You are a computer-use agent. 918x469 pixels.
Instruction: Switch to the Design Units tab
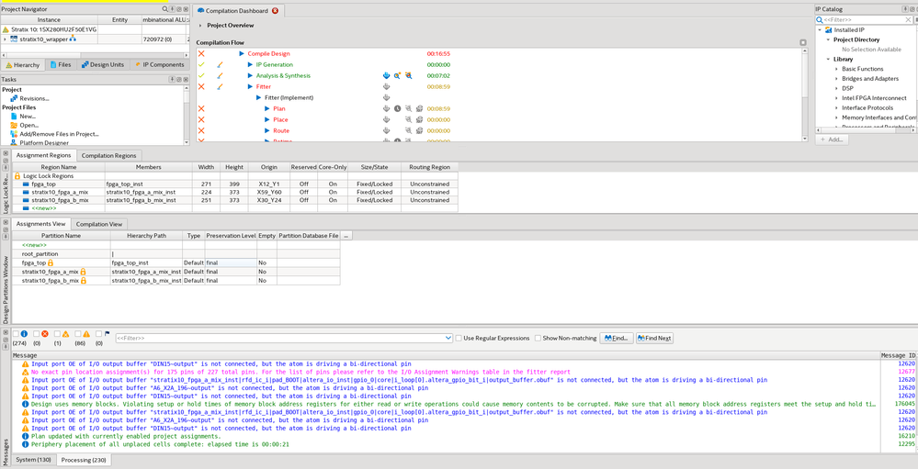click(102, 65)
